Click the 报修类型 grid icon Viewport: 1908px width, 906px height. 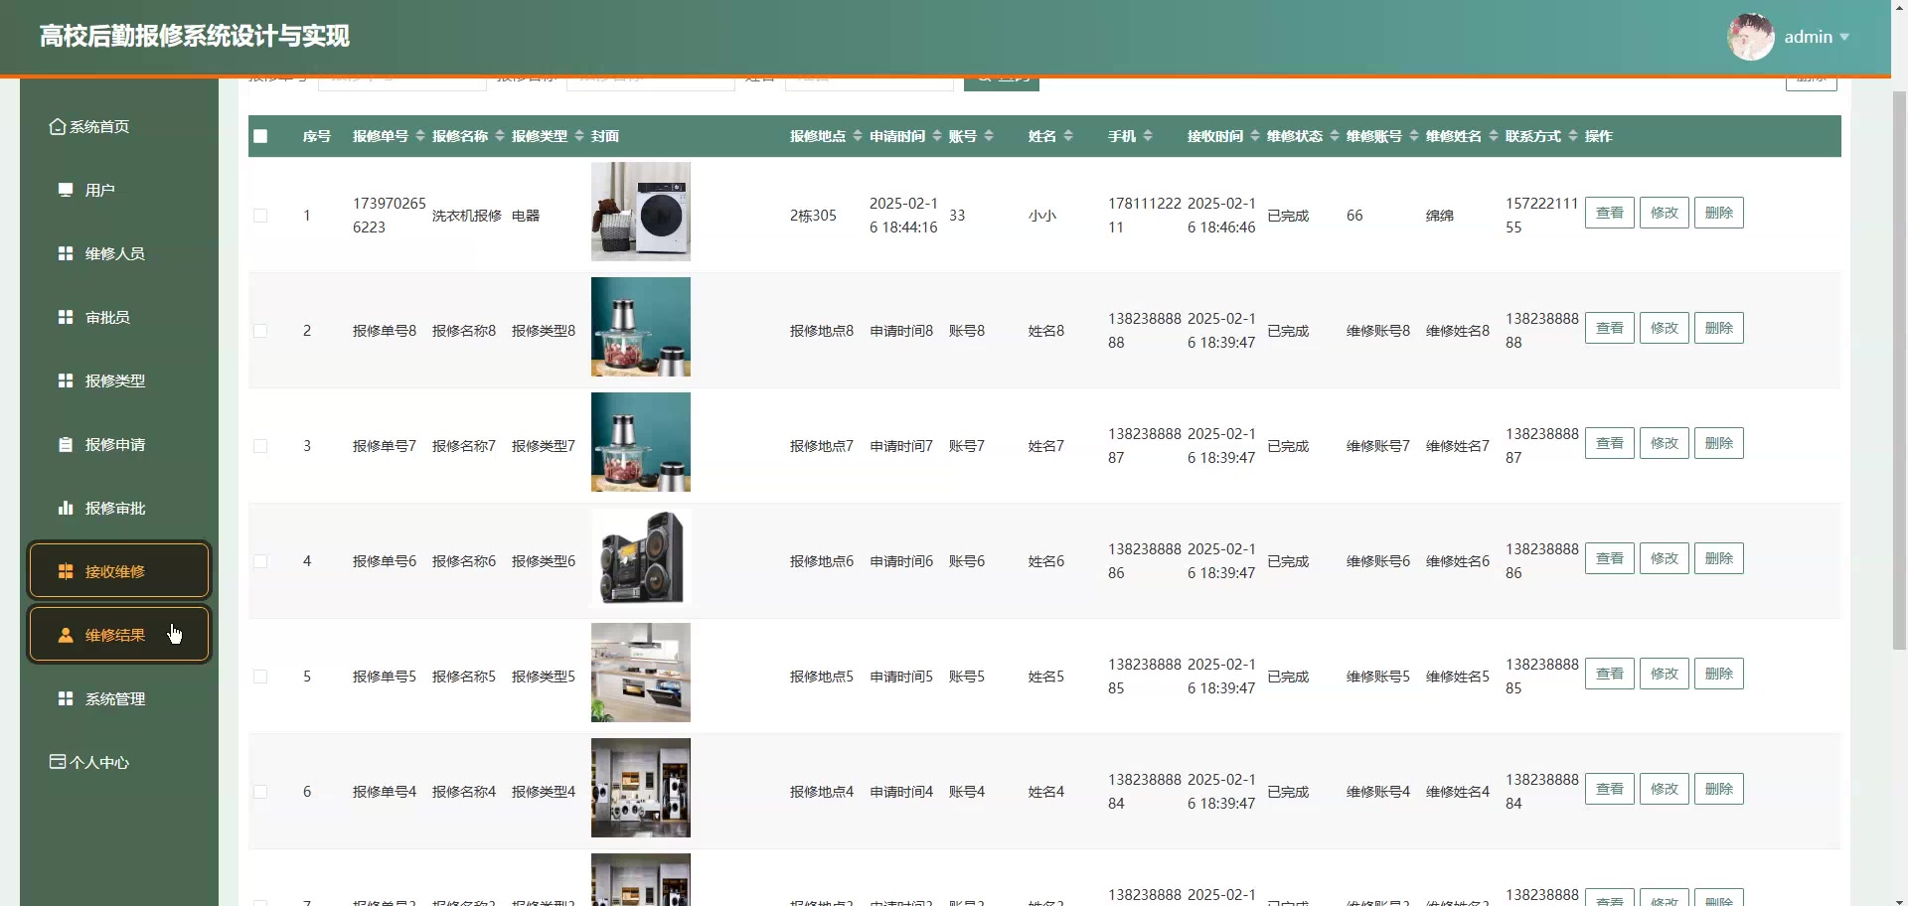[66, 380]
